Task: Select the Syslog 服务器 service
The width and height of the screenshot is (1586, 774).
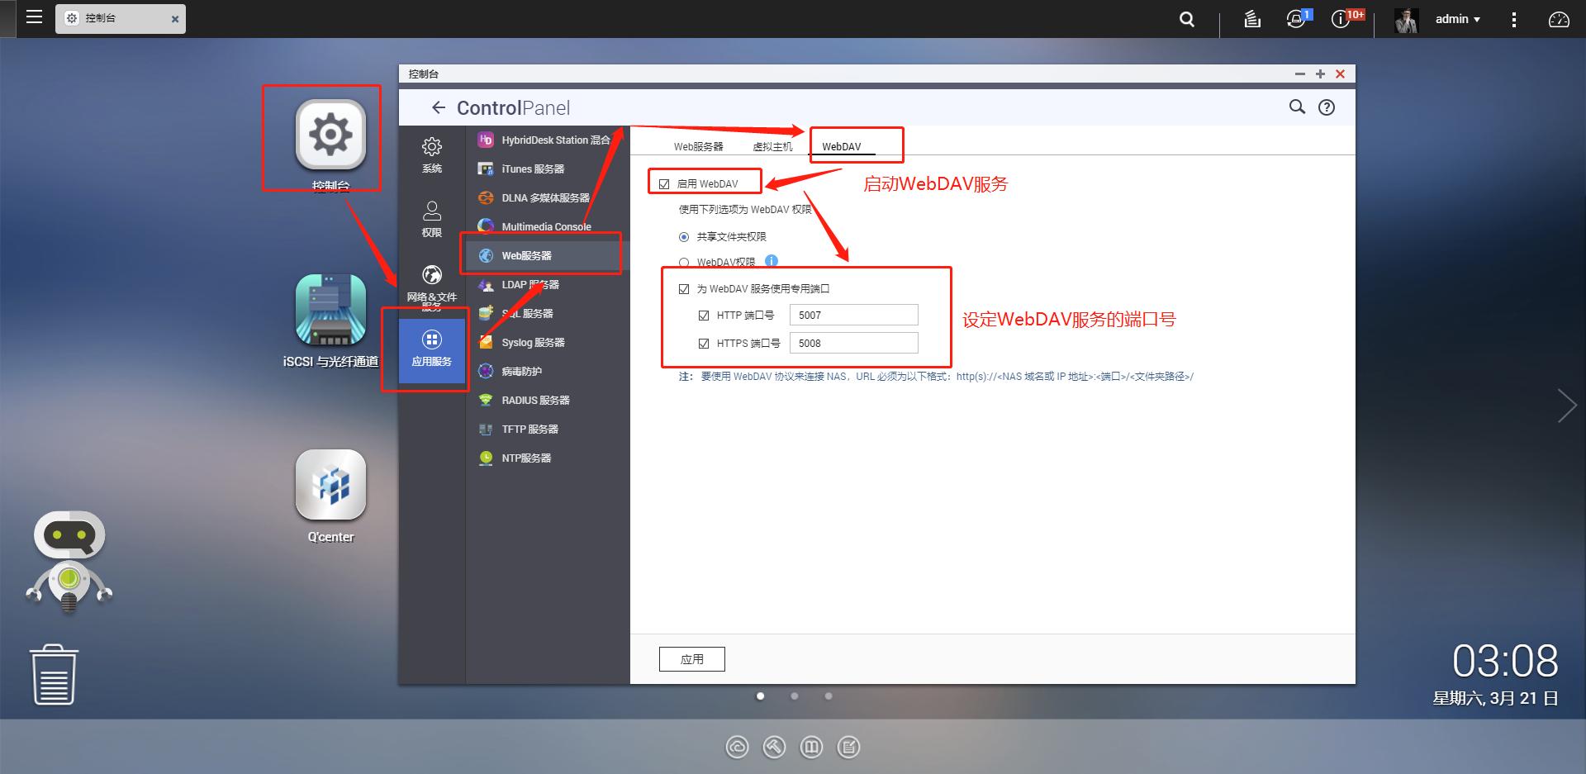Action: [x=533, y=342]
